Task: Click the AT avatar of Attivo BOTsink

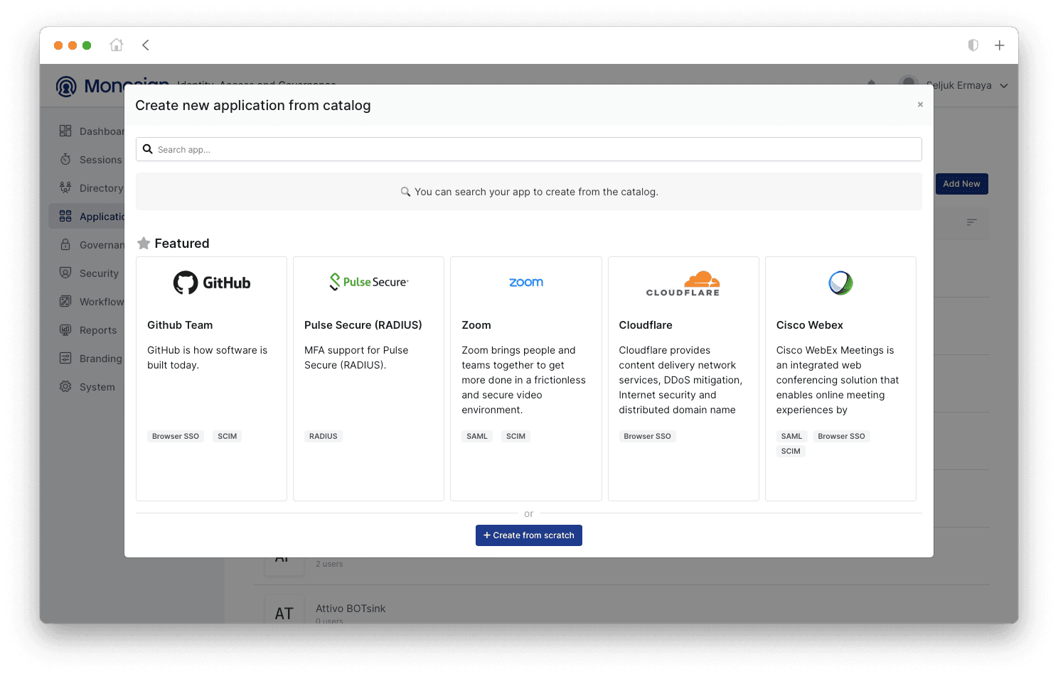Action: click(284, 611)
